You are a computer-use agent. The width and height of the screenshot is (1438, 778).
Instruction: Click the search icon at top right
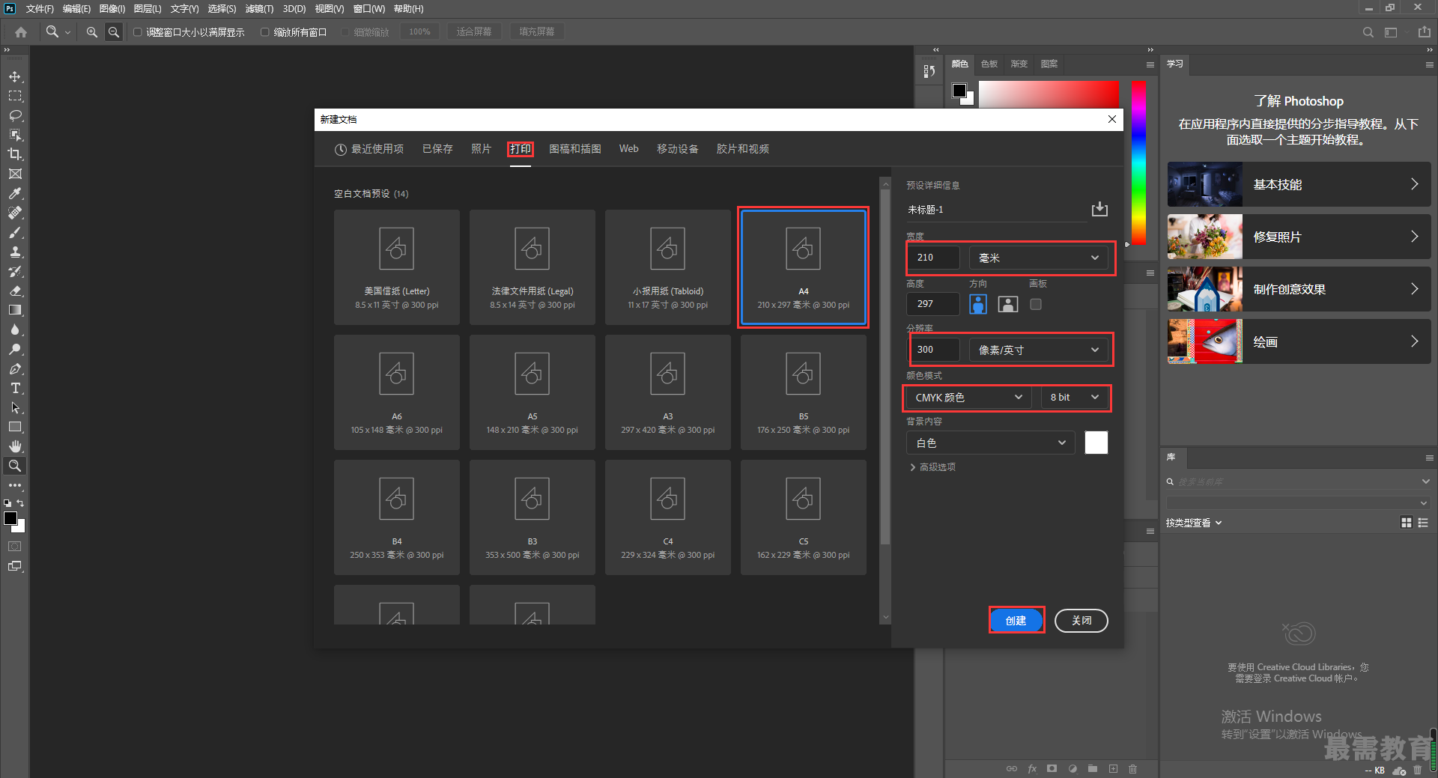click(x=1368, y=32)
